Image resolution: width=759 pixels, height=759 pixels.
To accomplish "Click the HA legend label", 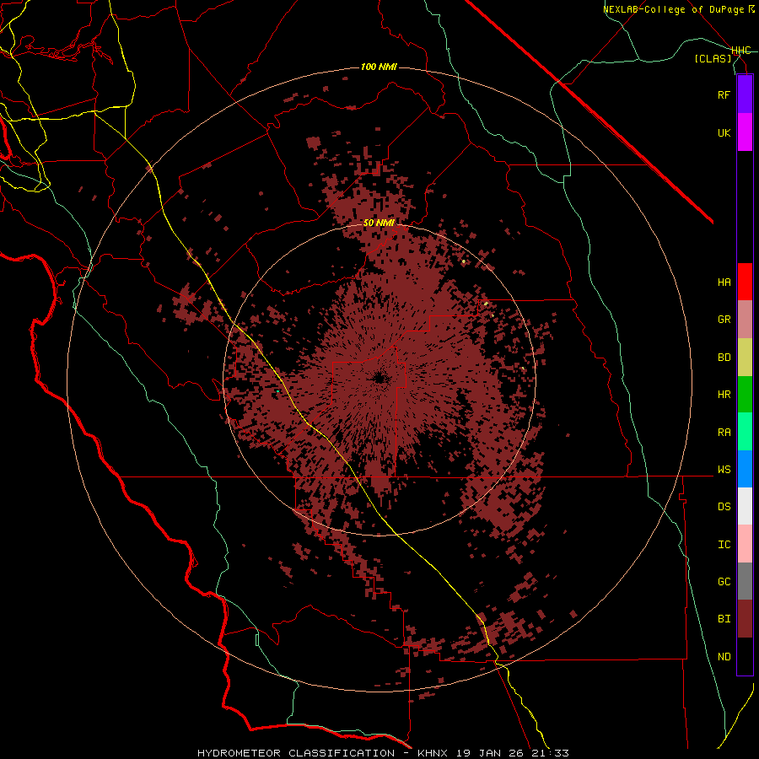I will [x=724, y=282].
